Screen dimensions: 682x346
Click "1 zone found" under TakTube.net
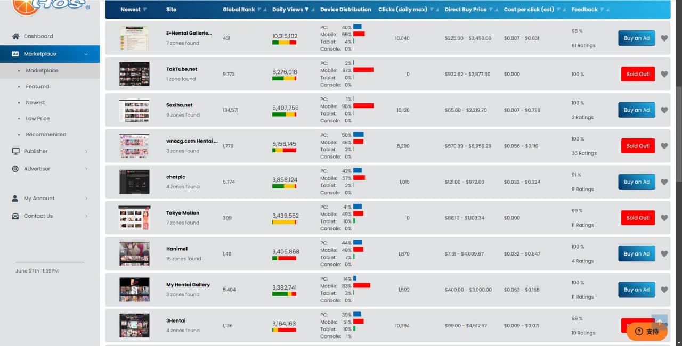181,79
